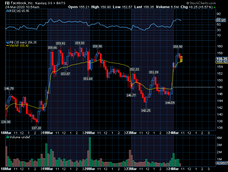Click the 158.90 price label on 24Mar
This screenshot has width=228, height=172.
[x=178, y=46]
